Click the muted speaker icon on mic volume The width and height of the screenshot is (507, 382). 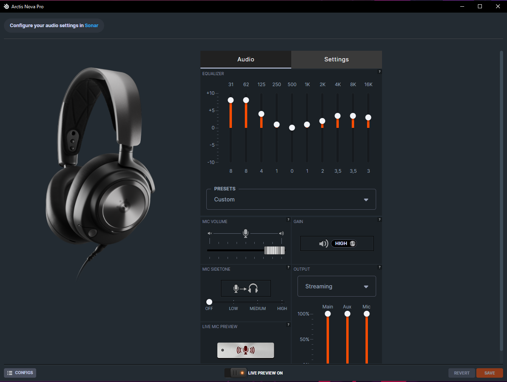(x=210, y=233)
